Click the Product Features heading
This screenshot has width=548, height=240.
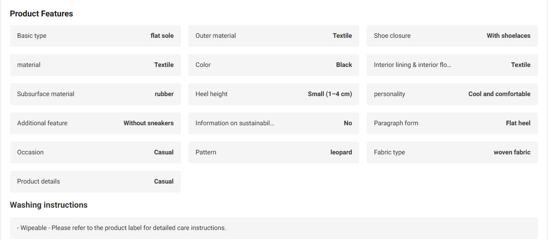coord(41,14)
